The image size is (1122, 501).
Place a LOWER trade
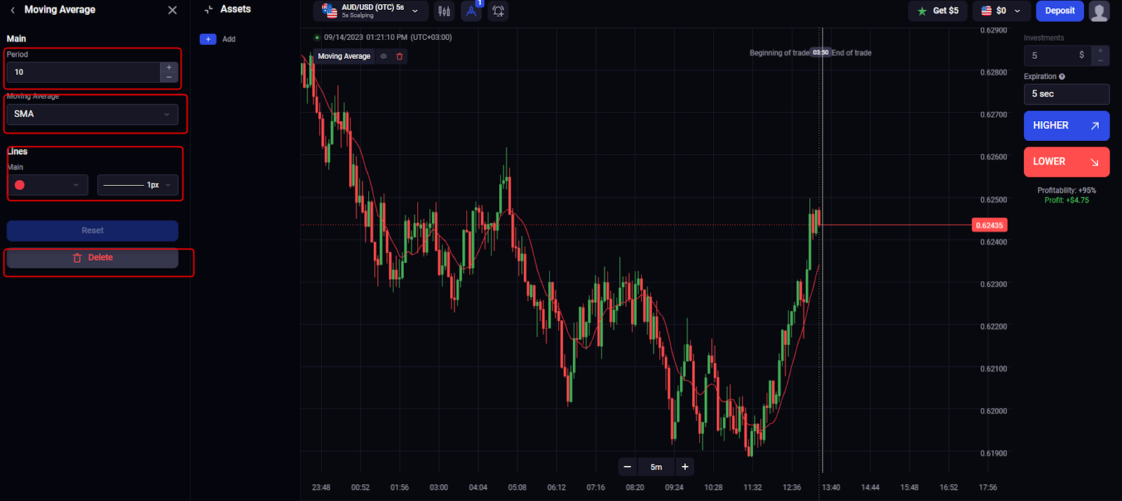pyautogui.click(x=1067, y=162)
